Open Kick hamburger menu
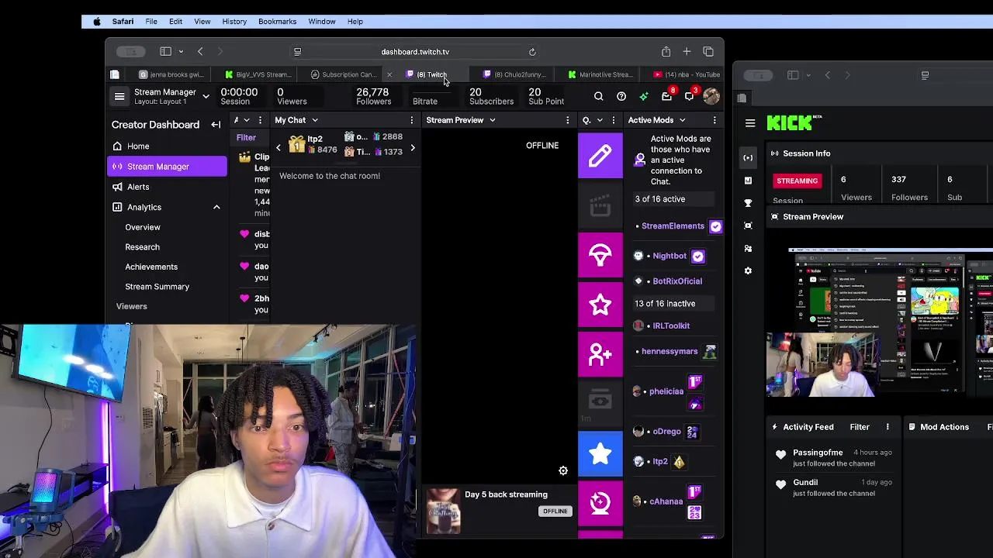 pos(750,123)
